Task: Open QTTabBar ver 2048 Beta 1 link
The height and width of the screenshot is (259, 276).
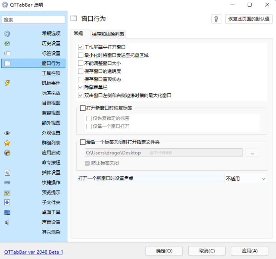Action: click(33, 252)
